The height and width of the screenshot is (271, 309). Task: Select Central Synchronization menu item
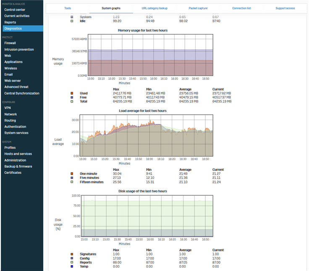(x=22, y=93)
